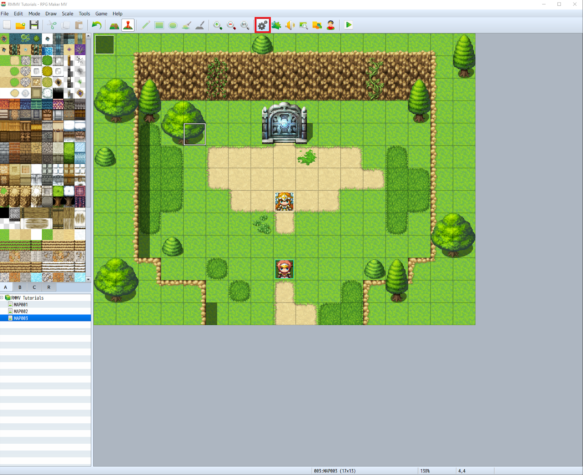Maximize the RPG Maker MV window
This screenshot has height=475, width=583.
[x=559, y=4]
